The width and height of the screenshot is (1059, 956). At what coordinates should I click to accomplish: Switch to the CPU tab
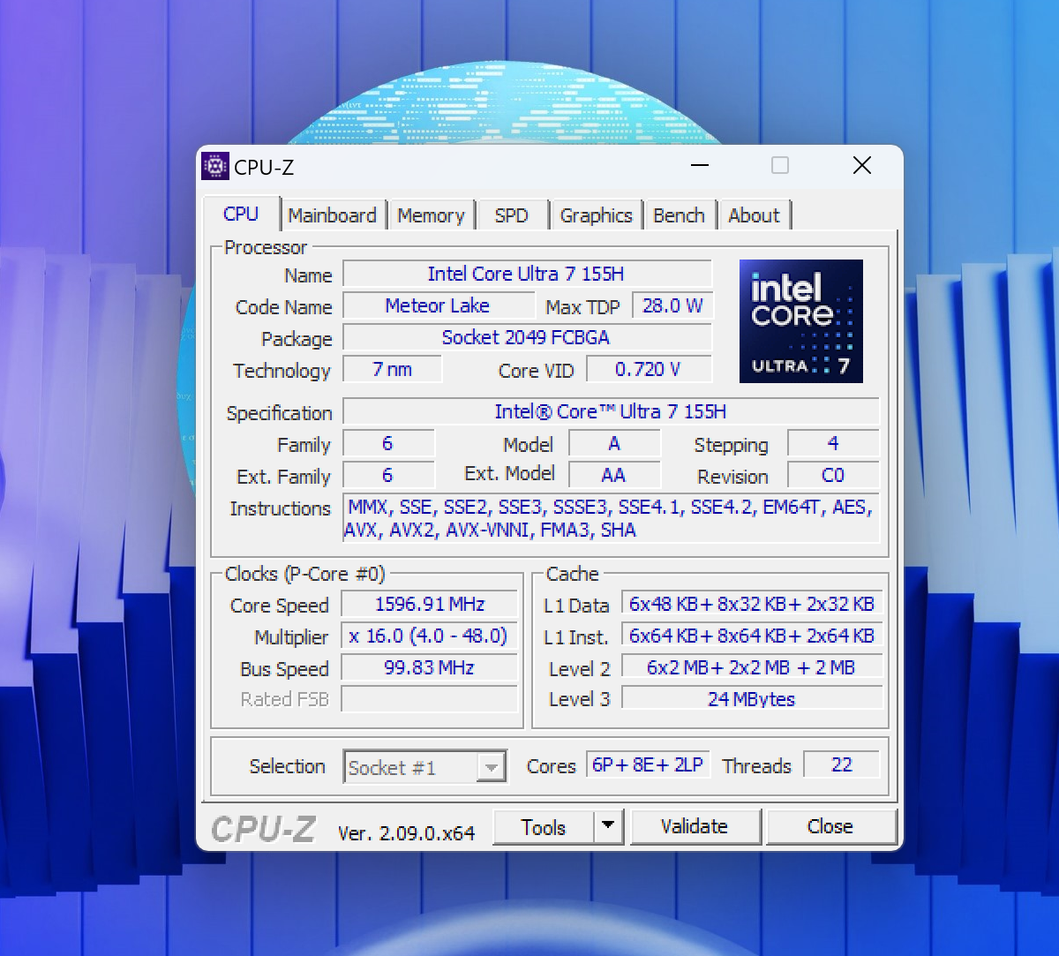pyautogui.click(x=241, y=215)
